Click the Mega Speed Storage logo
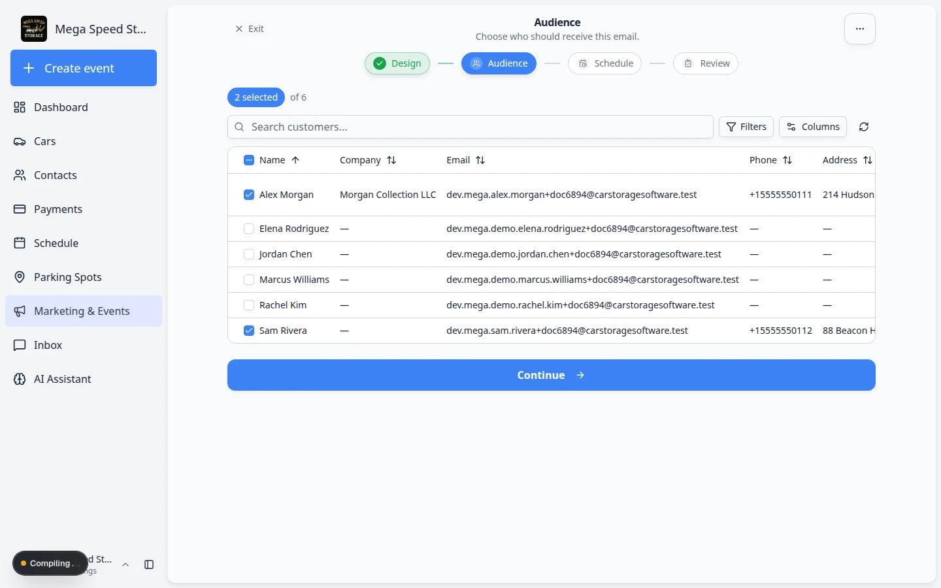Viewport: 941px width, 588px height. (x=34, y=29)
